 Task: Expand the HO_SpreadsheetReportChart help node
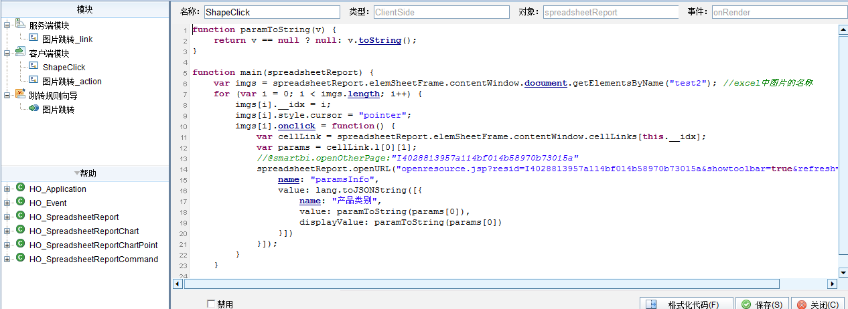click(7, 231)
